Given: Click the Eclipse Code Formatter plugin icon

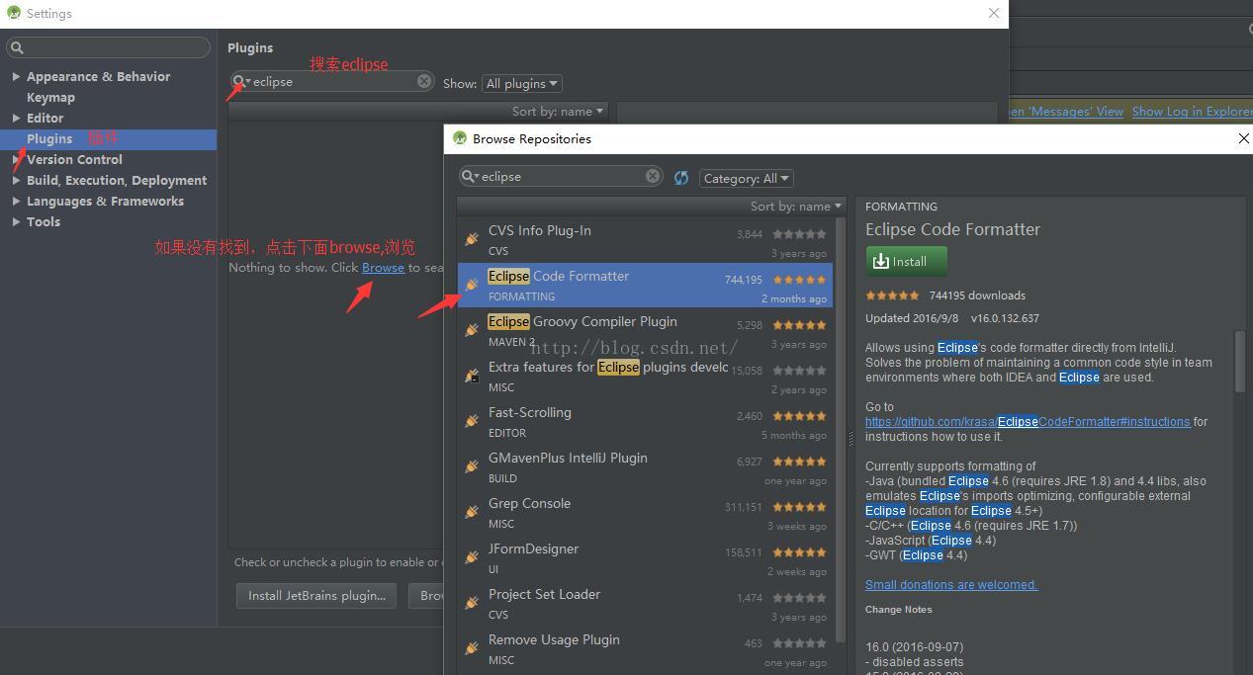Looking at the screenshot, I should pos(472,285).
